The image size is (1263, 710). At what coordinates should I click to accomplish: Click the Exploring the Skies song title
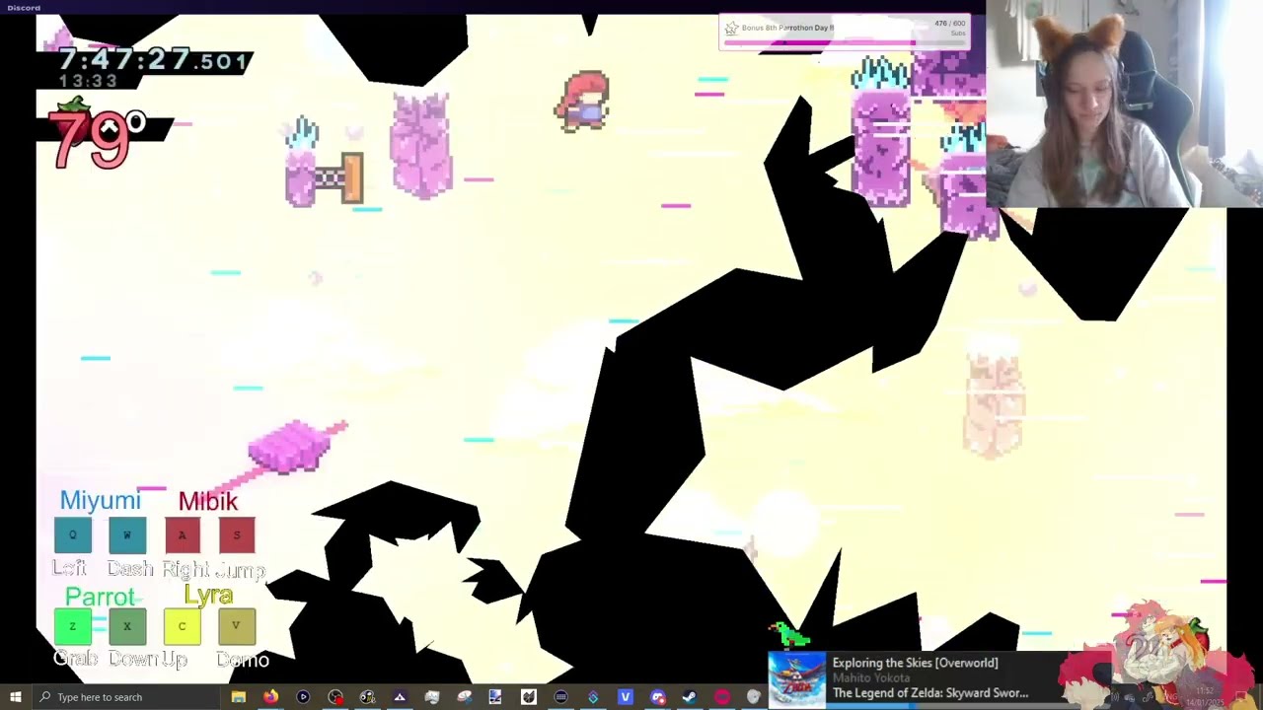pos(915,663)
